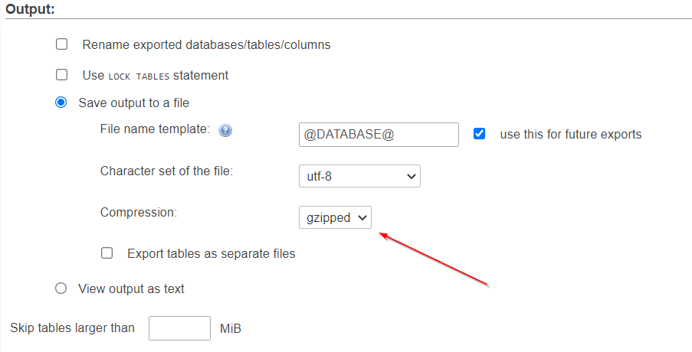Click the Output section heading

(x=30, y=9)
